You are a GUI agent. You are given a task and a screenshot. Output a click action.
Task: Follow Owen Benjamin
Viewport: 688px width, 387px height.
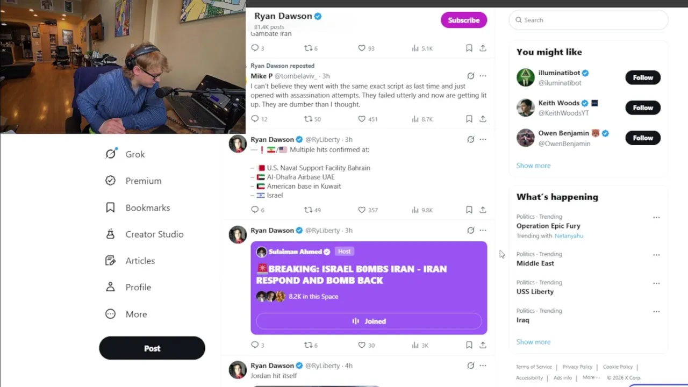coord(642,138)
